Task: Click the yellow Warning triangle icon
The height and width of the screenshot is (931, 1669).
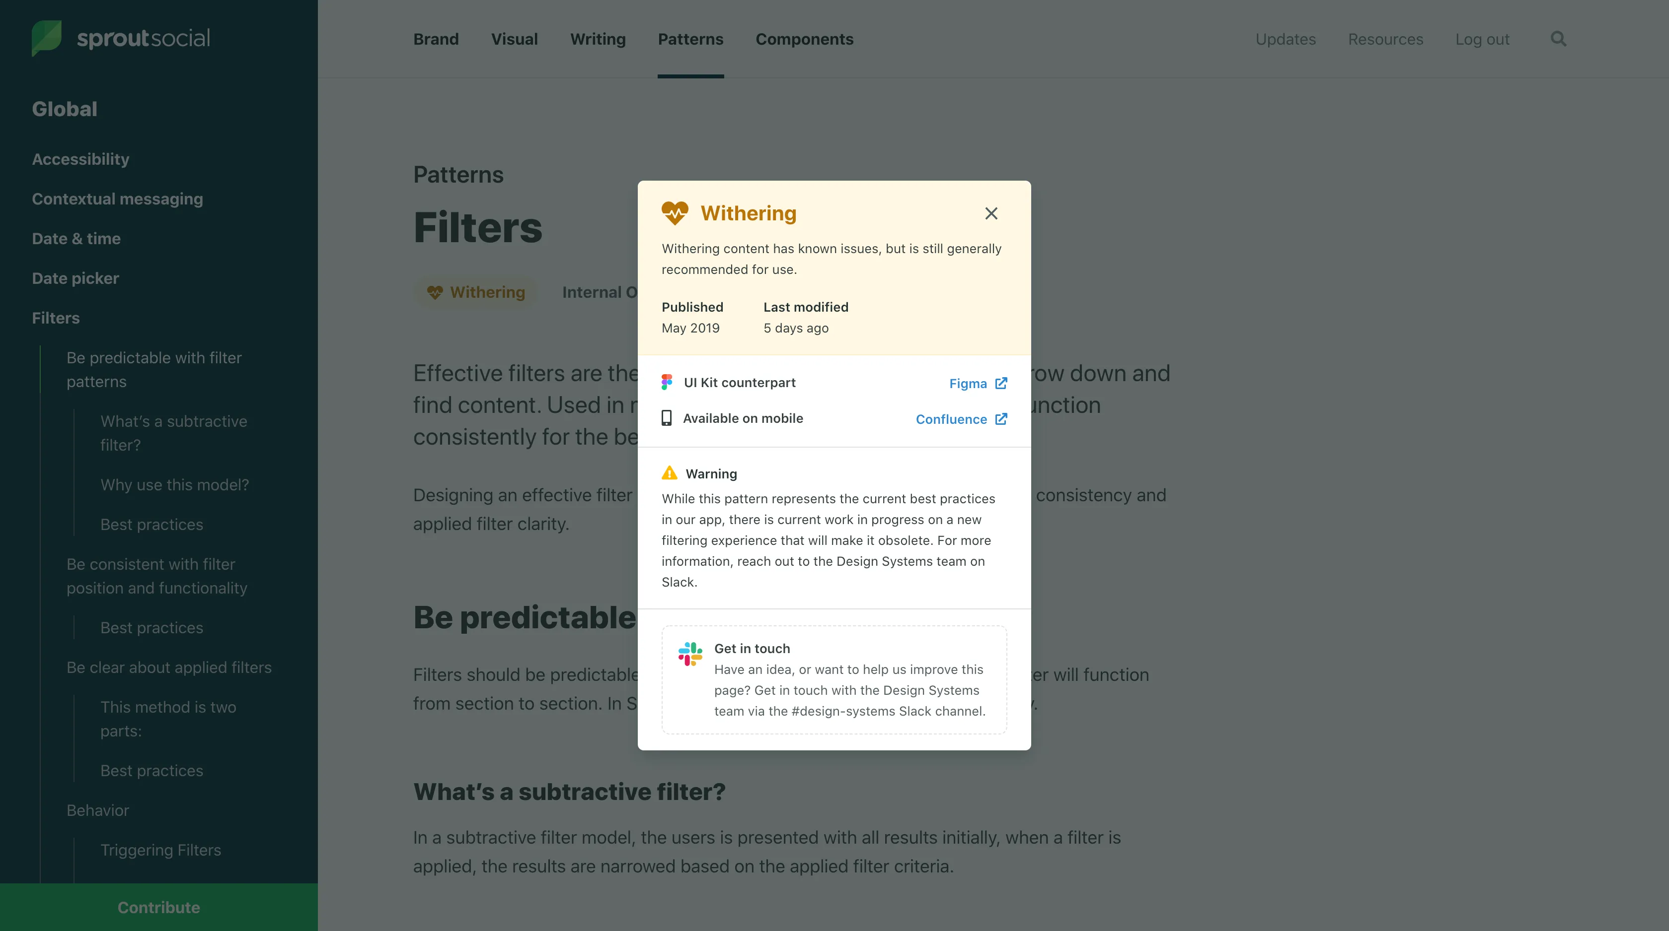Action: pos(669,473)
